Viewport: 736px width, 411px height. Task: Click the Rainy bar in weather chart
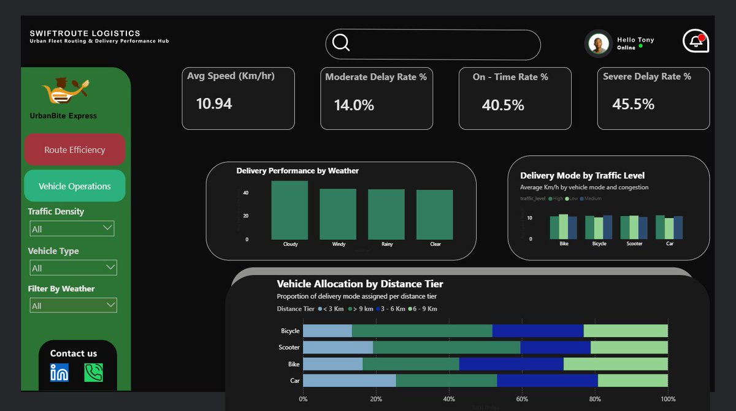point(386,214)
